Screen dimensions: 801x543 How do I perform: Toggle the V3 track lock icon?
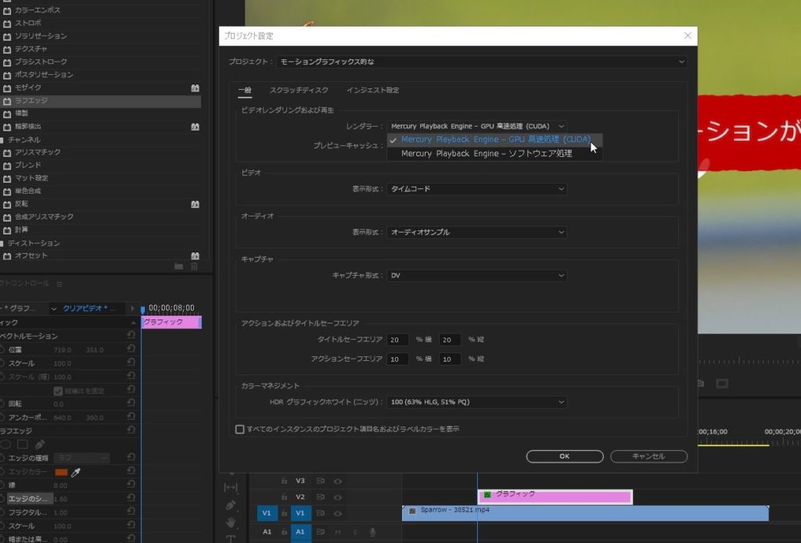[284, 480]
